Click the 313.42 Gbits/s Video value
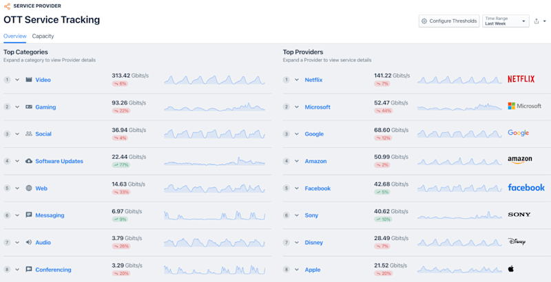Viewport: 551px width, 282px height. tap(130, 76)
